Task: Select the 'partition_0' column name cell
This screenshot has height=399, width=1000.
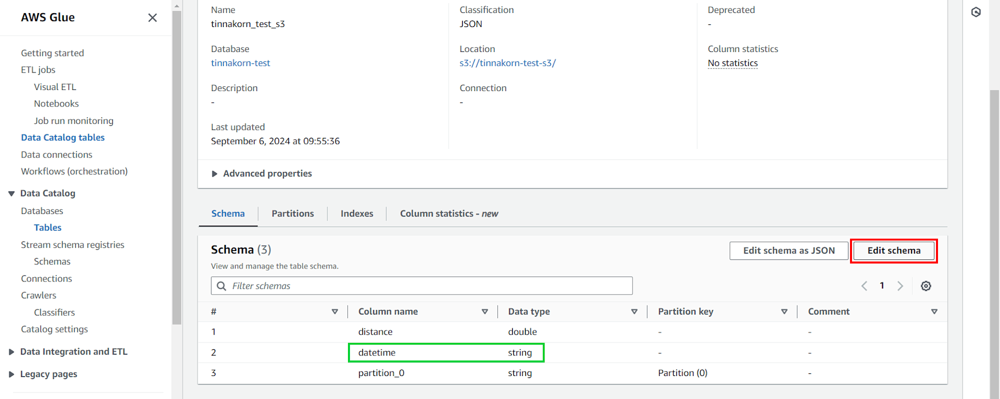Action: coord(381,373)
